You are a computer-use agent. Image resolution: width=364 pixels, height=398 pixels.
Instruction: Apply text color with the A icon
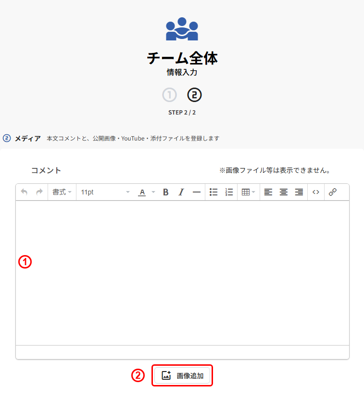pyautogui.click(x=142, y=192)
